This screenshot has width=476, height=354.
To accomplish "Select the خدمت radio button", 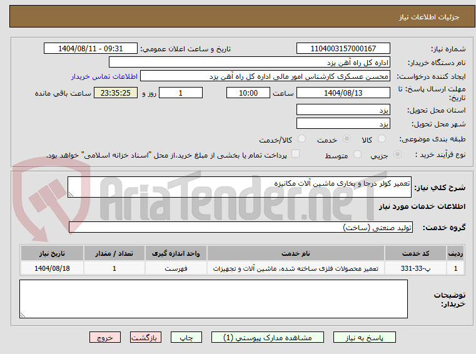I will click(x=347, y=139).
